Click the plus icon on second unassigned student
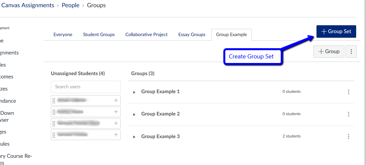Screen dimensions: 366x165 click(116, 112)
